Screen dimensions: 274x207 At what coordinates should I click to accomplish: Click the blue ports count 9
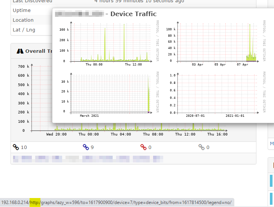point(92,147)
